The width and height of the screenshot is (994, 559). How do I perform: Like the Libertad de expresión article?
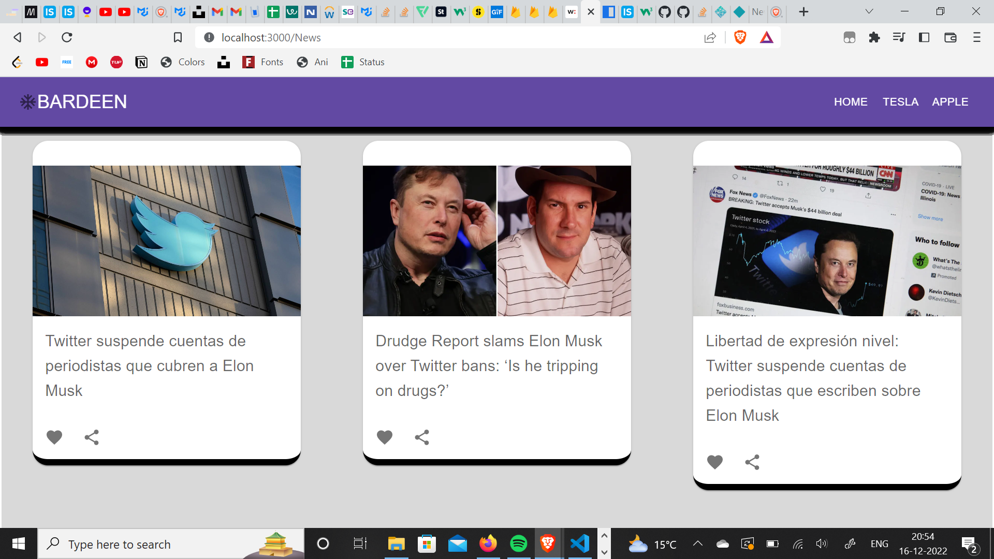715,462
